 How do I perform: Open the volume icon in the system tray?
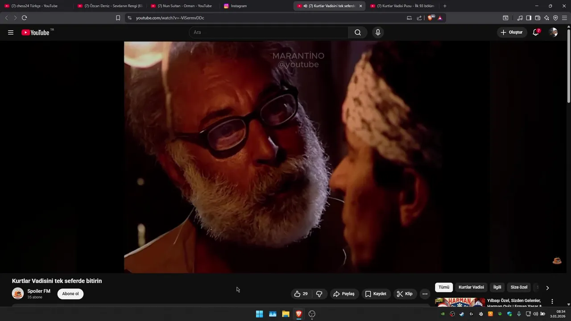pyautogui.click(x=535, y=314)
